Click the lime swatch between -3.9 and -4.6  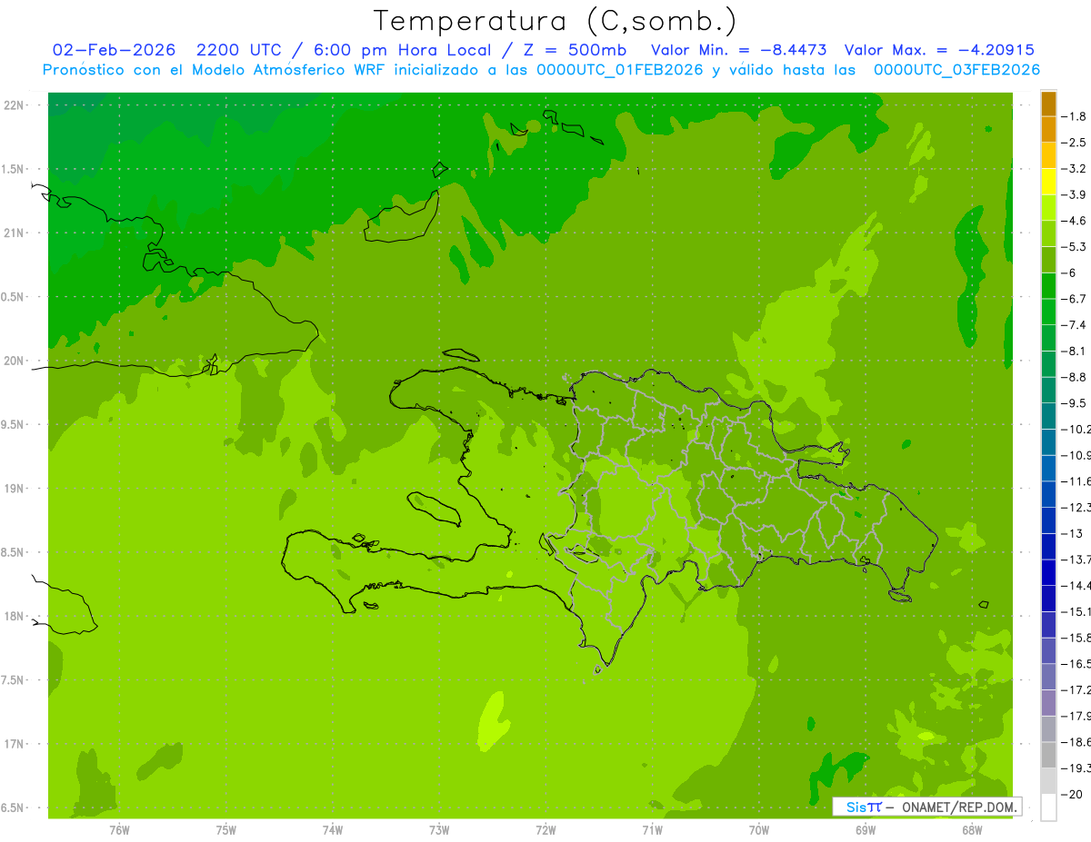[1048, 208]
